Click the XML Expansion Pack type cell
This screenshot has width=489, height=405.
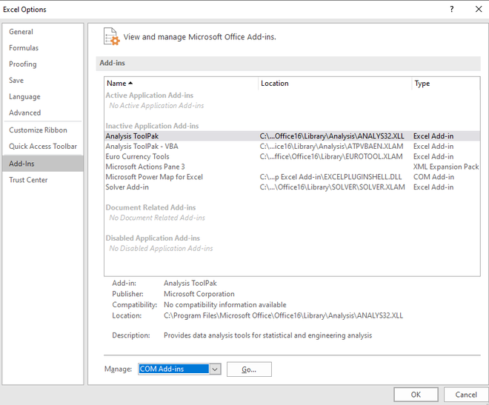(446, 167)
